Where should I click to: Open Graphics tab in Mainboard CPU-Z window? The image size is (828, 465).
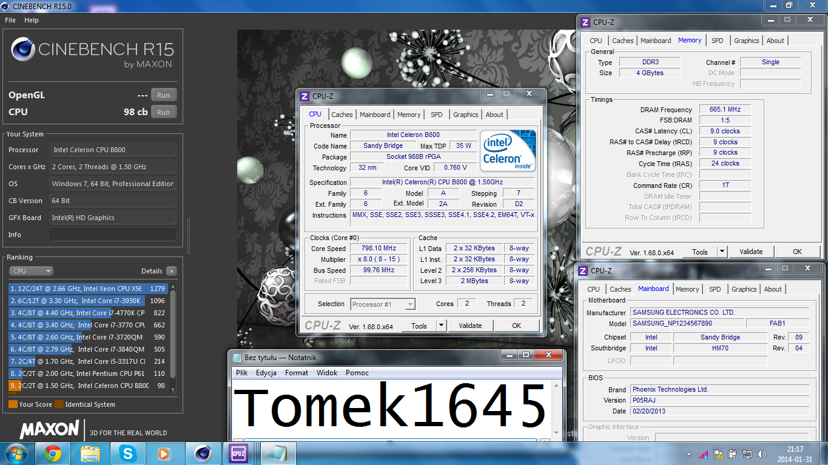tap(744, 289)
